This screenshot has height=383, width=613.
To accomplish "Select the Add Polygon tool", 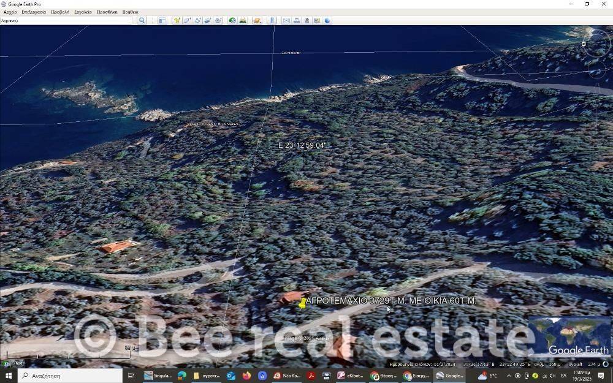I will point(188,20).
